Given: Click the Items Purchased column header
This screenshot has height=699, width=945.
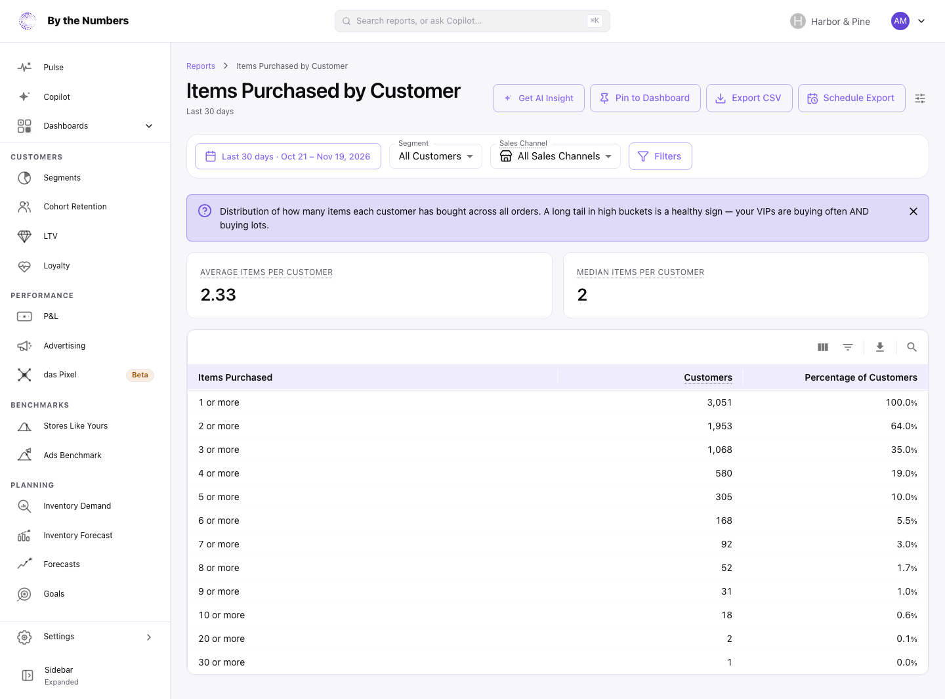Looking at the screenshot, I should [x=235, y=377].
